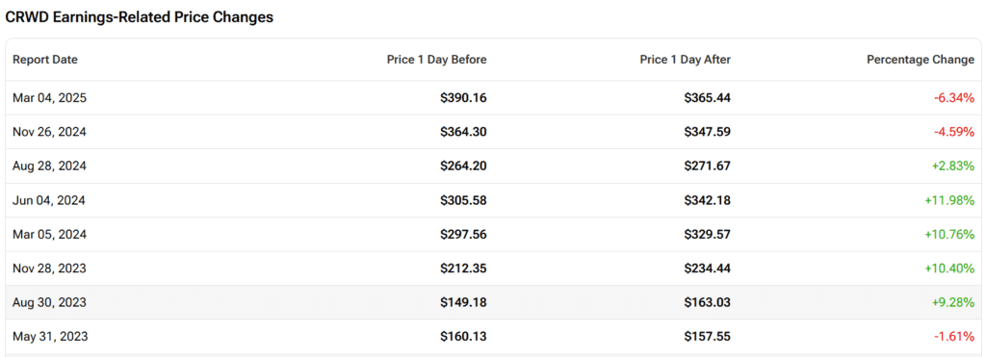Click the $390.16 price before value
Screen dimensions: 986x357
[x=463, y=98]
